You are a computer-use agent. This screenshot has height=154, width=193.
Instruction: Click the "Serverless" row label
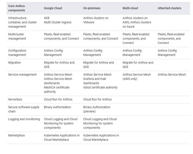[15, 99]
